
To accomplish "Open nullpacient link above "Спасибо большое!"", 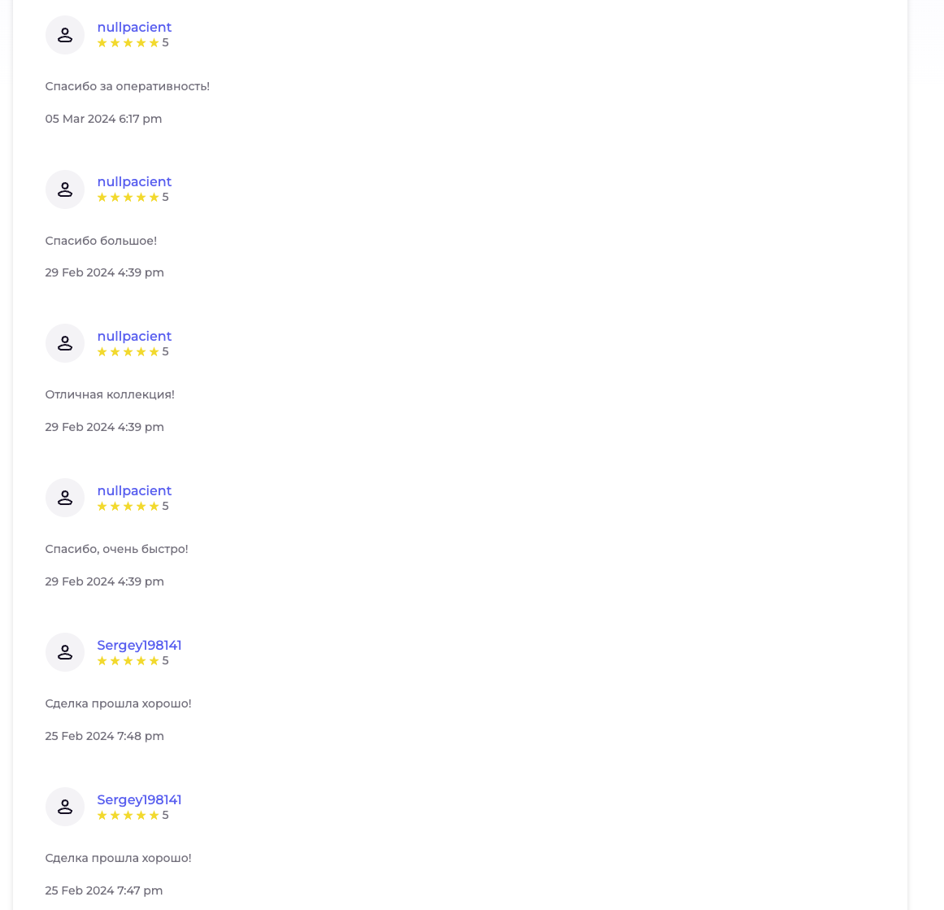I will coord(134,182).
